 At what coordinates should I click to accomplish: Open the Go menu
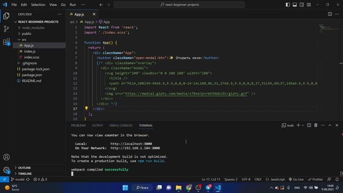coord(63,5)
